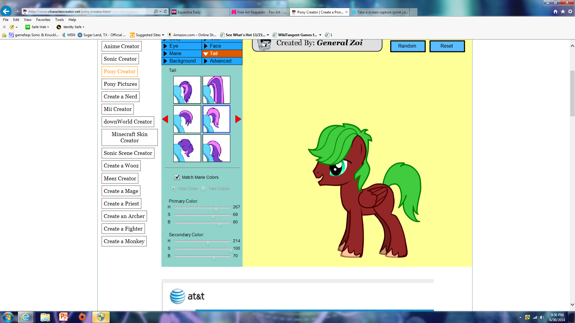Click the next tail styles red arrow
Image resolution: width=575 pixels, height=323 pixels.
tap(238, 119)
